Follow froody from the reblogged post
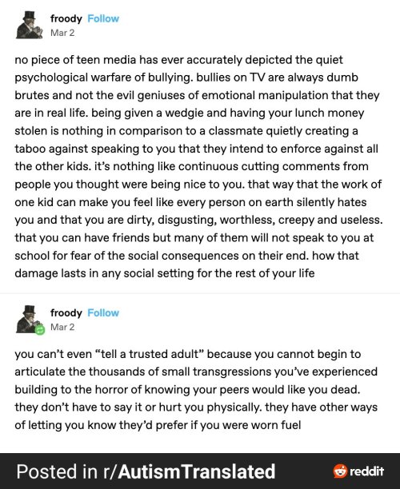This screenshot has width=400, height=489. (103, 312)
